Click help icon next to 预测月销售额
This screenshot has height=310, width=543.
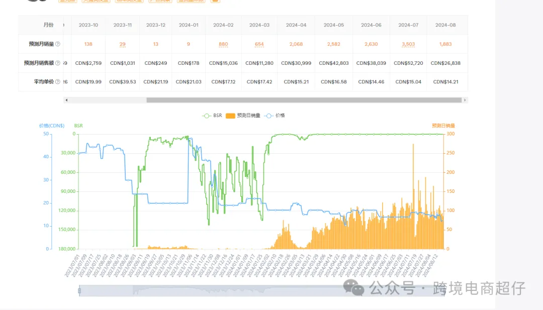58,63
